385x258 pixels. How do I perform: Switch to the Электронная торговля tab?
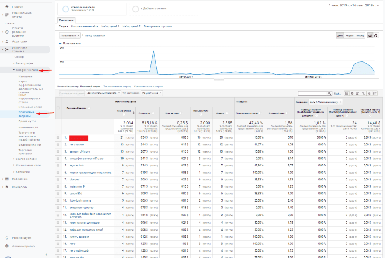[158, 26]
